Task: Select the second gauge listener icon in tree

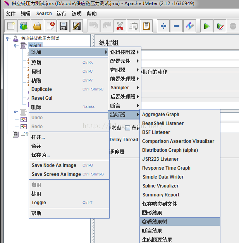Action: point(24,127)
